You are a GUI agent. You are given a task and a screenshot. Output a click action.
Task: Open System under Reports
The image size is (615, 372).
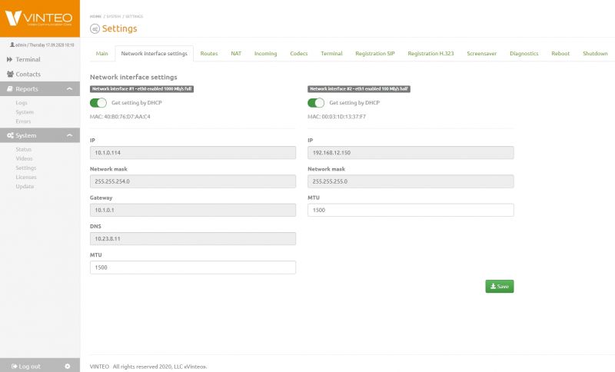[25, 112]
